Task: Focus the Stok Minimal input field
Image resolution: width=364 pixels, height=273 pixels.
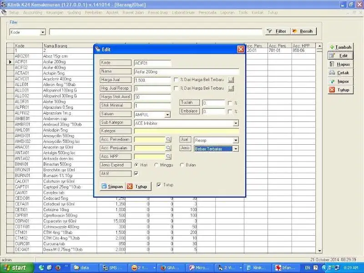Action: coord(152,106)
